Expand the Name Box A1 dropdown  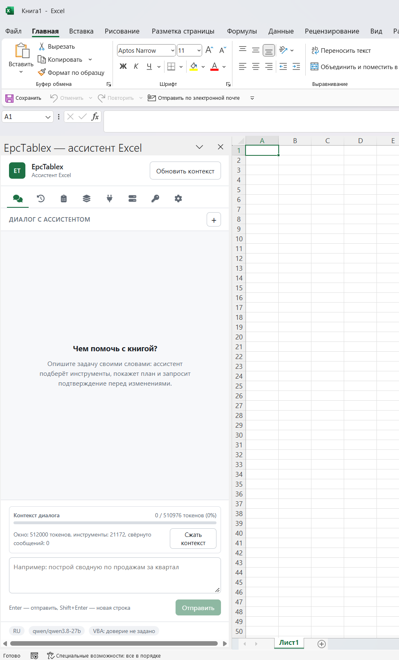click(x=48, y=117)
